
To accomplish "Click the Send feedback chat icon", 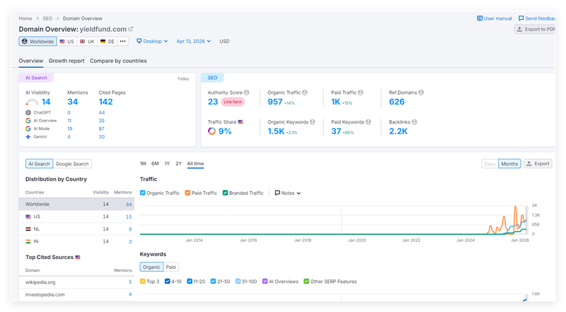I will [521, 18].
